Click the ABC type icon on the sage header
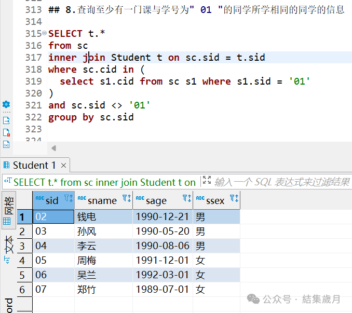 140,198
